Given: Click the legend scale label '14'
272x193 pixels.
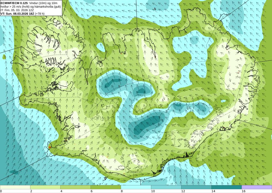Looking at the screenshot, I should click(x=213, y=191).
